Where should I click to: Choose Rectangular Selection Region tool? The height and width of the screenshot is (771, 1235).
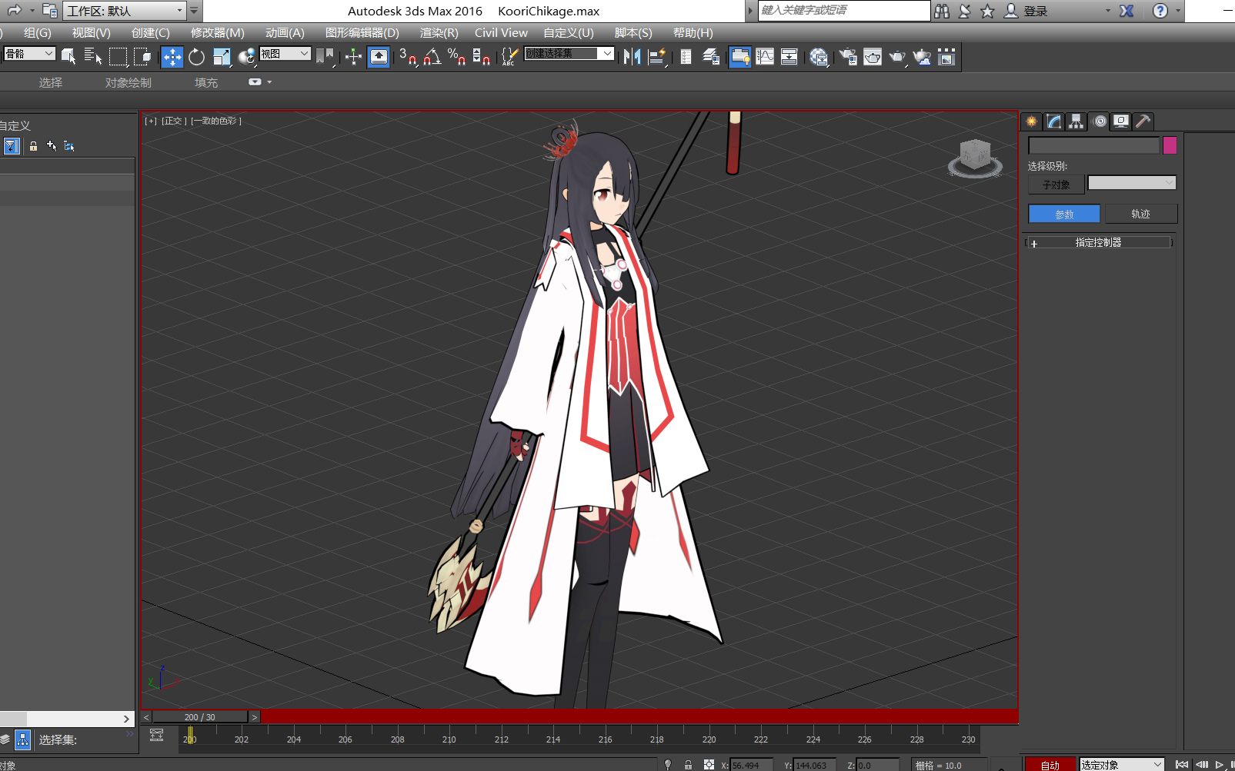[118, 56]
